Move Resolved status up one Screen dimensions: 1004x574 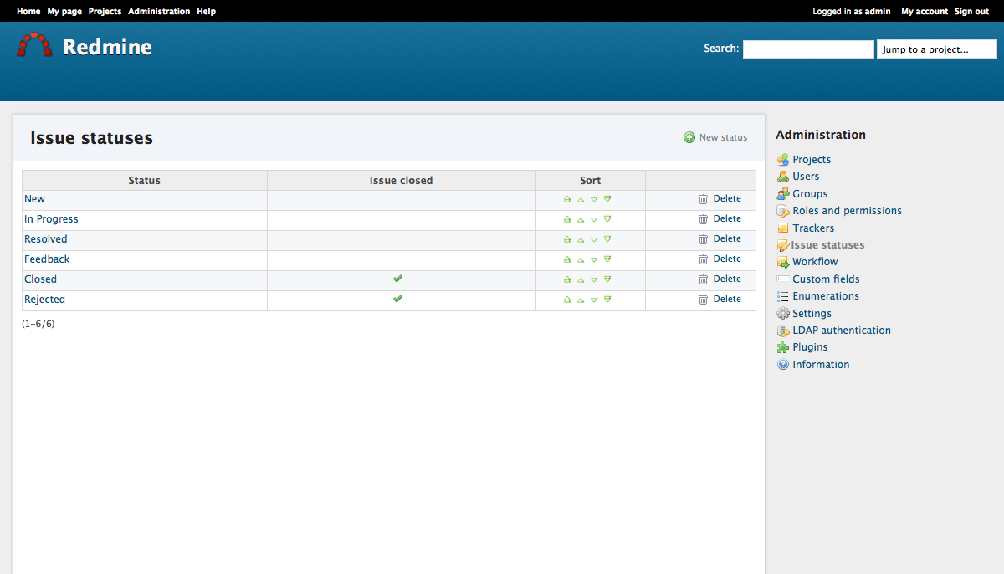pyautogui.click(x=581, y=239)
